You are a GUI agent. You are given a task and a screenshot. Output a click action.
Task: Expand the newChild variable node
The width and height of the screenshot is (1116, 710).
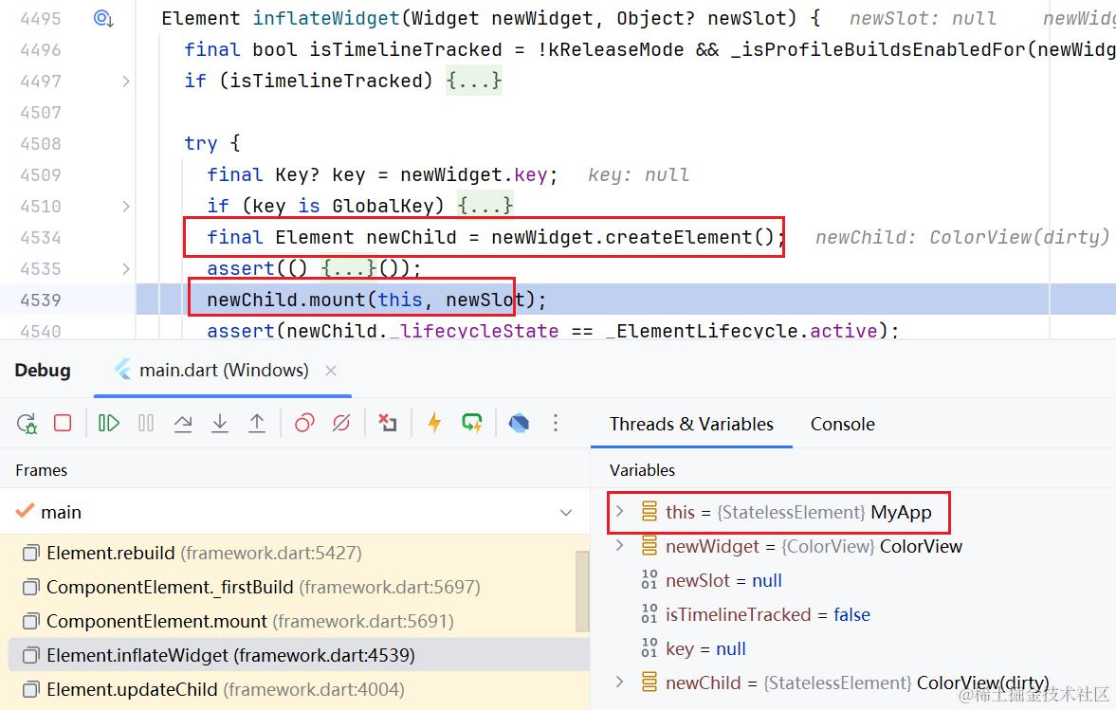click(x=620, y=683)
